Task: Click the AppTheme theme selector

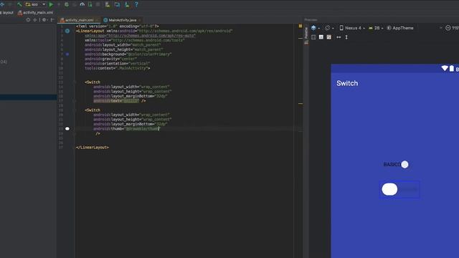Action: coord(400,28)
